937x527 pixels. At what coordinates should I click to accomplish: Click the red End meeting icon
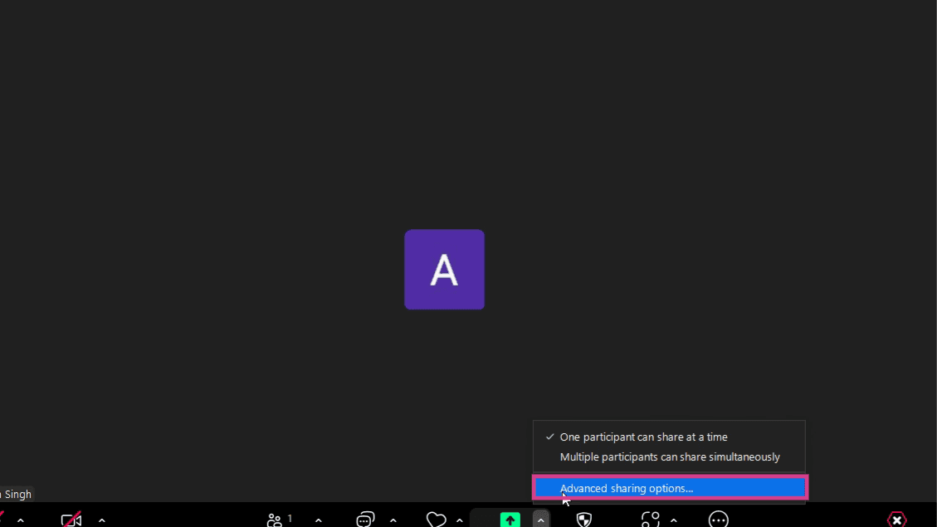tap(897, 520)
